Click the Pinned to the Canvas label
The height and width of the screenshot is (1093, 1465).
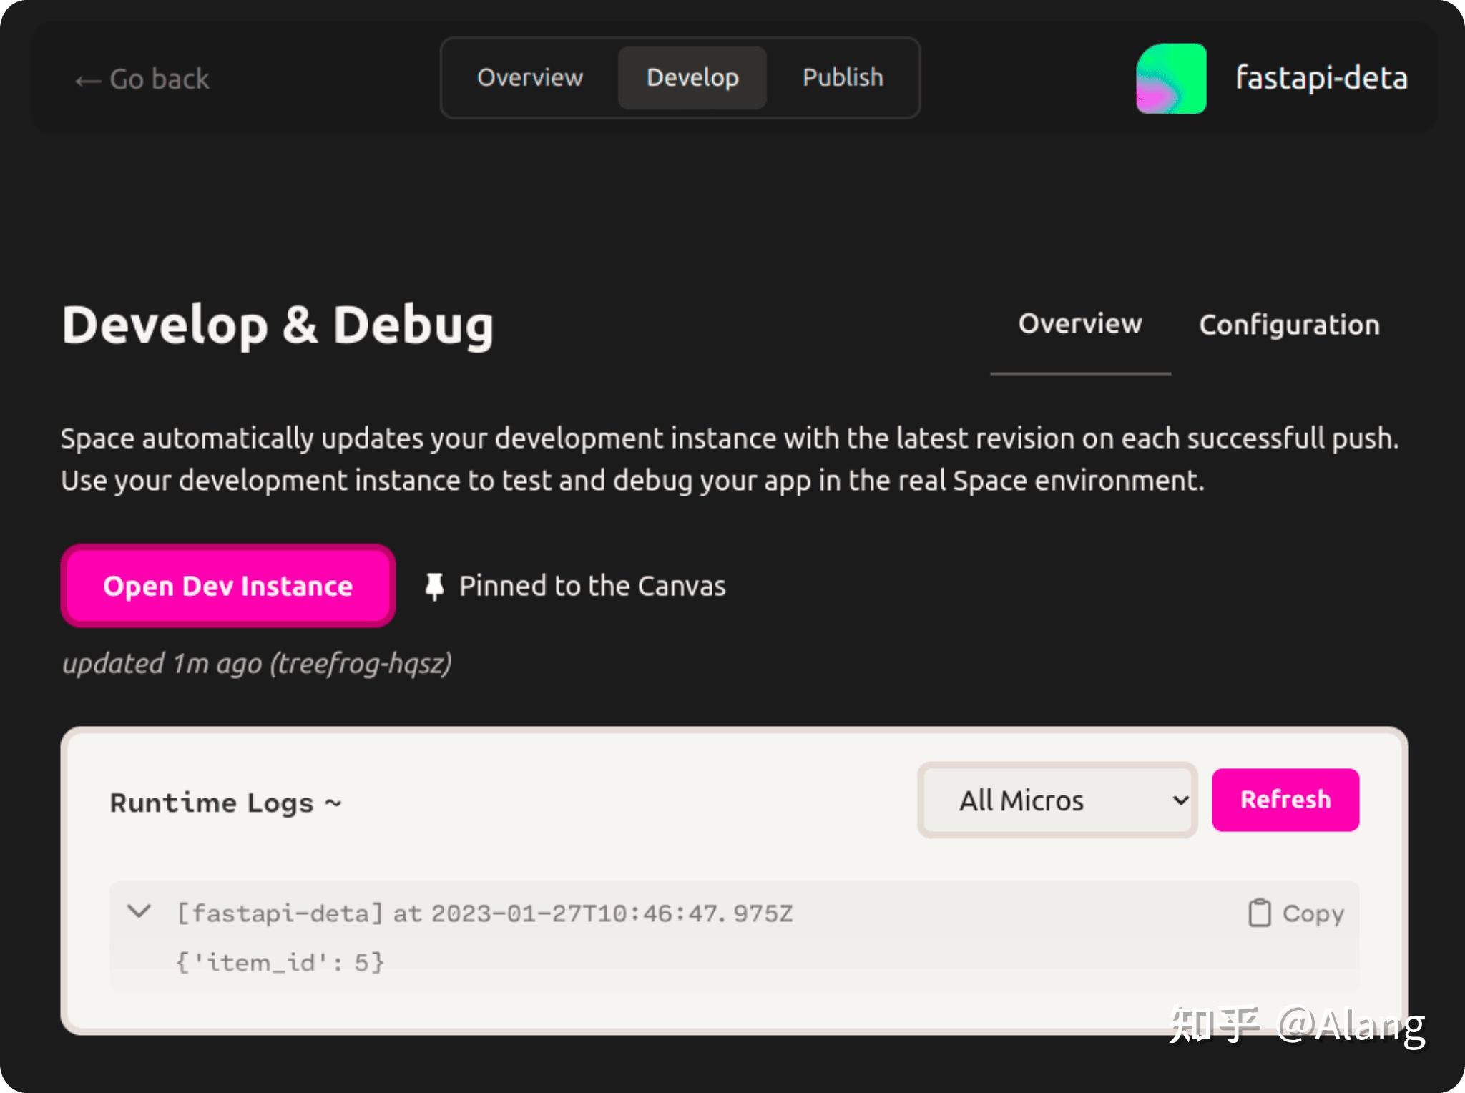592,586
